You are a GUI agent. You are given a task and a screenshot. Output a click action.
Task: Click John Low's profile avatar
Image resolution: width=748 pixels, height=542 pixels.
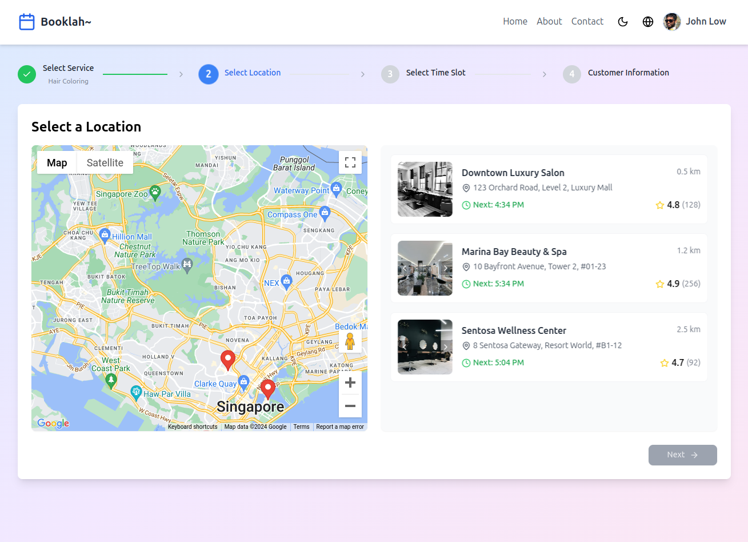tap(672, 22)
